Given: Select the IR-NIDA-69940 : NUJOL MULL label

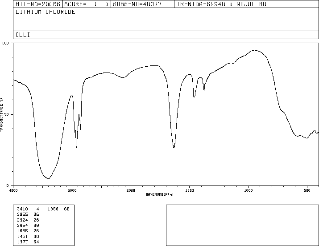Looking at the screenshot, I should coord(225,4).
